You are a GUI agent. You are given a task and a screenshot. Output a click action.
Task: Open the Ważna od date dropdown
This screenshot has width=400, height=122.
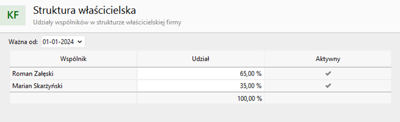point(63,42)
